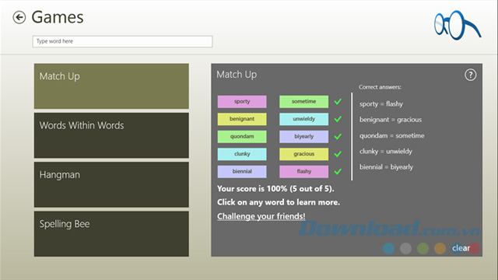Viewport: 498px width, 280px height.
Task: Click the back arrow next to Games
Action: pyautogui.click(x=19, y=17)
